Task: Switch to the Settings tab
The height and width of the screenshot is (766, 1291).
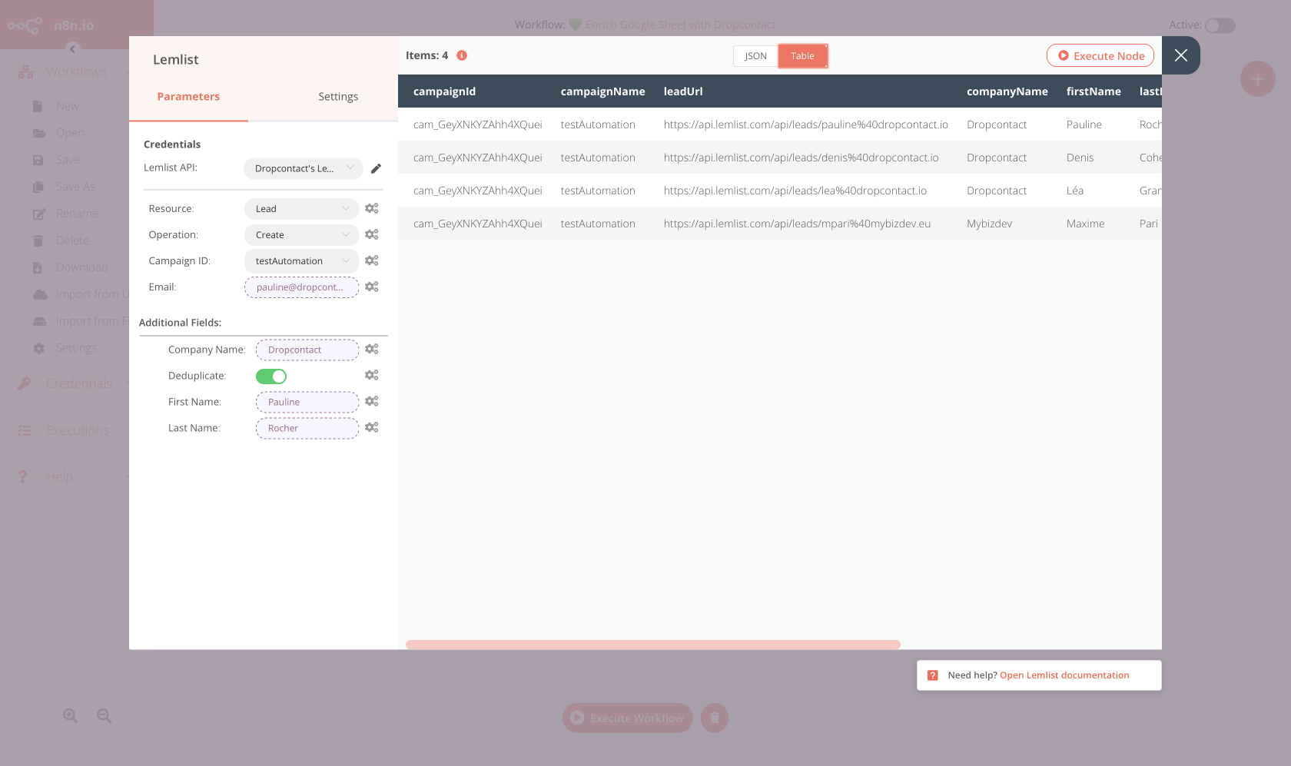Action: pyautogui.click(x=338, y=96)
